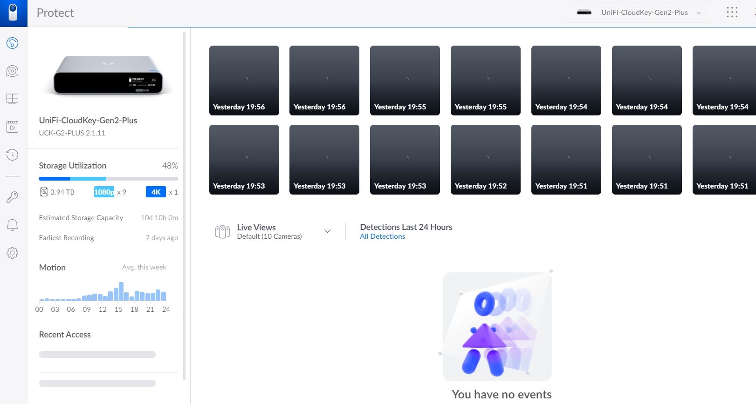Open the first Yesterday 19:56 event thumbnail

click(x=244, y=80)
